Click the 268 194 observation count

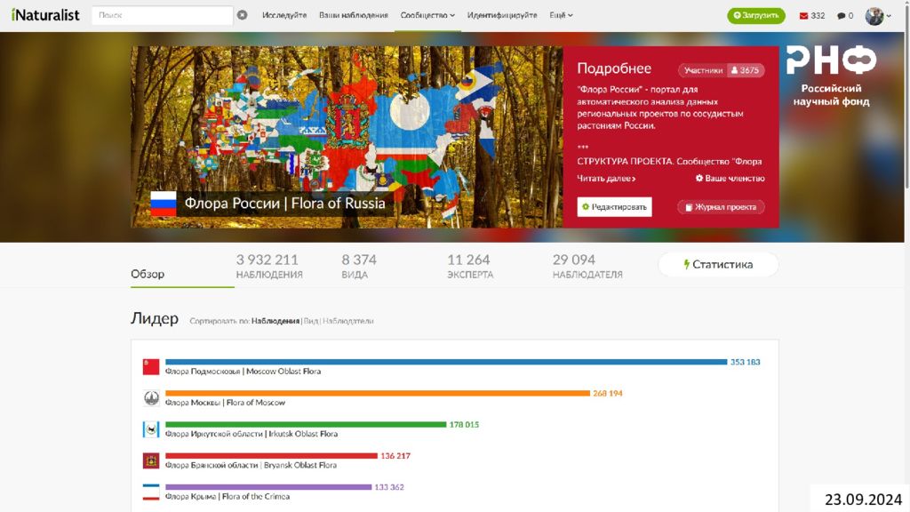click(x=608, y=394)
